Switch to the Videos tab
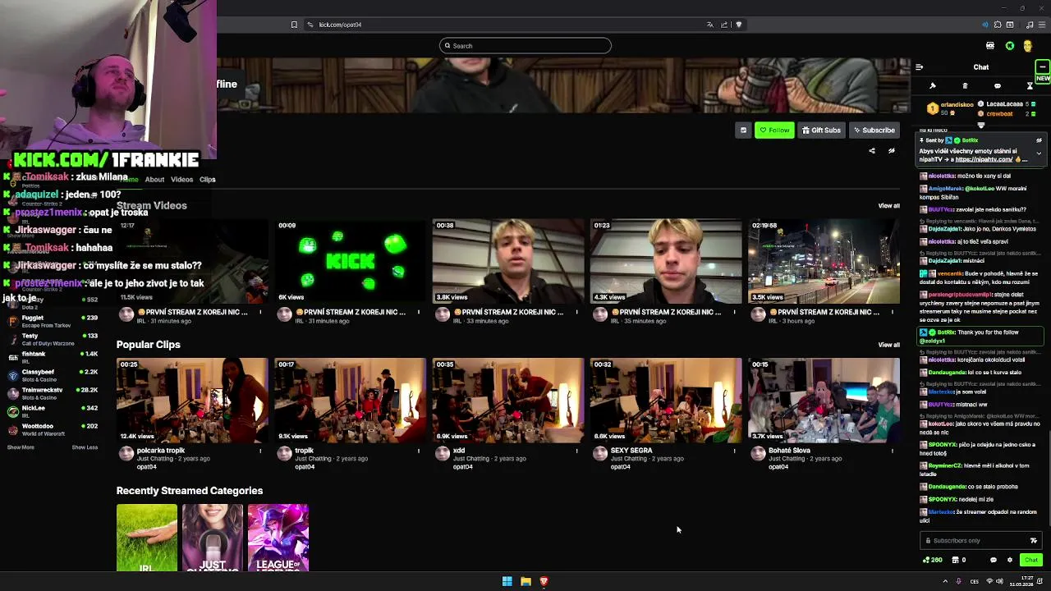Viewport: 1051px width, 591px height. tap(181, 180)
